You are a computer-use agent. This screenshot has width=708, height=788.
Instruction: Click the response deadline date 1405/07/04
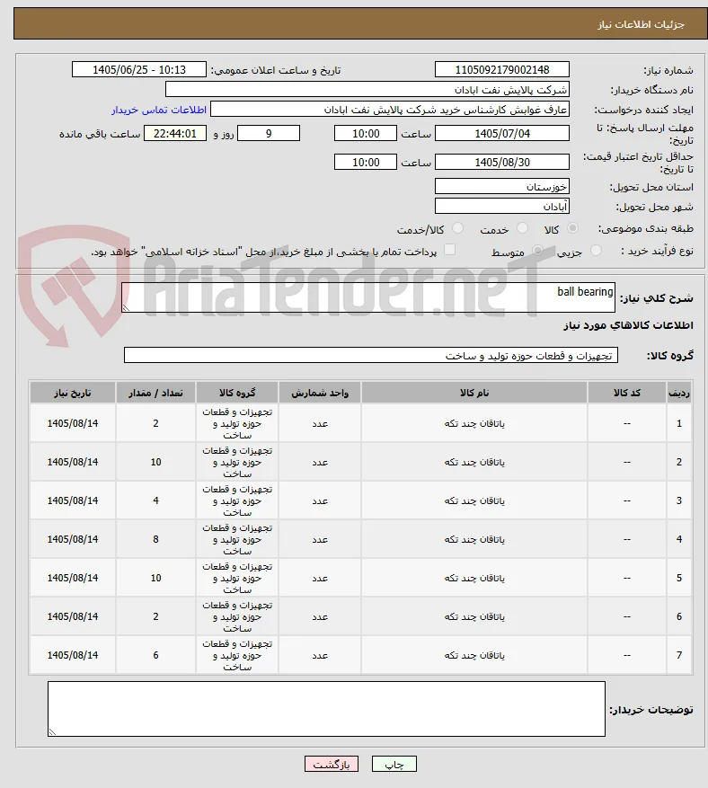pos(502,133)
